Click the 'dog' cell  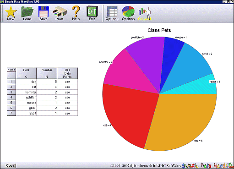click(26, 82)
